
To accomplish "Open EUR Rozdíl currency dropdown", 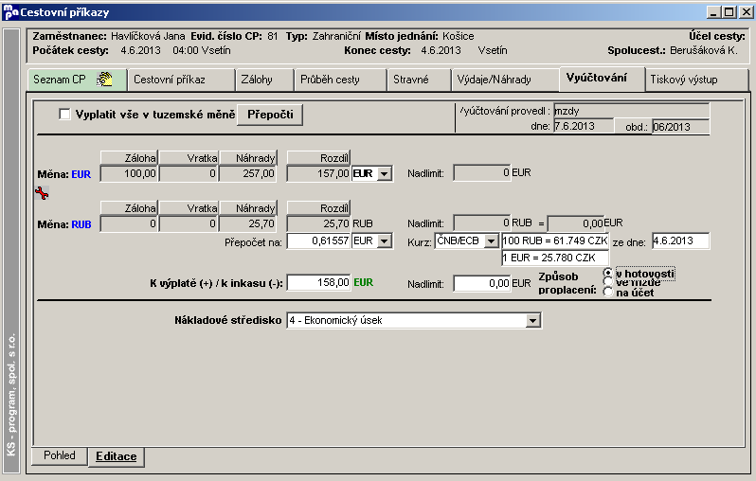I will (385, 173).
